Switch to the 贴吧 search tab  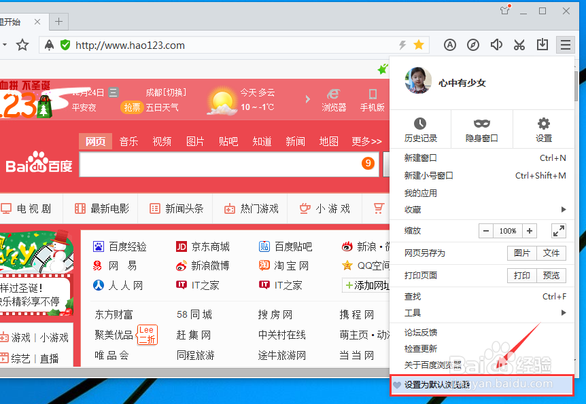pos(228,141)
